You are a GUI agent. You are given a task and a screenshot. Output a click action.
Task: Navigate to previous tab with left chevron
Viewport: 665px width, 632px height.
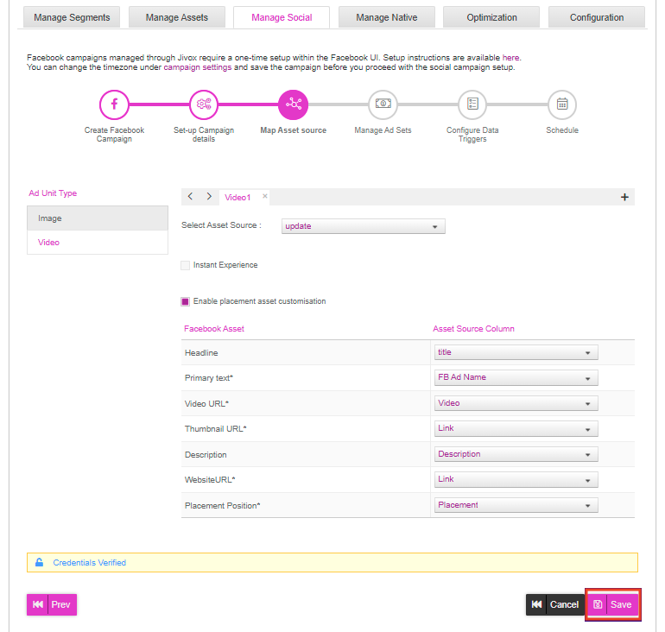click(190, 196)
